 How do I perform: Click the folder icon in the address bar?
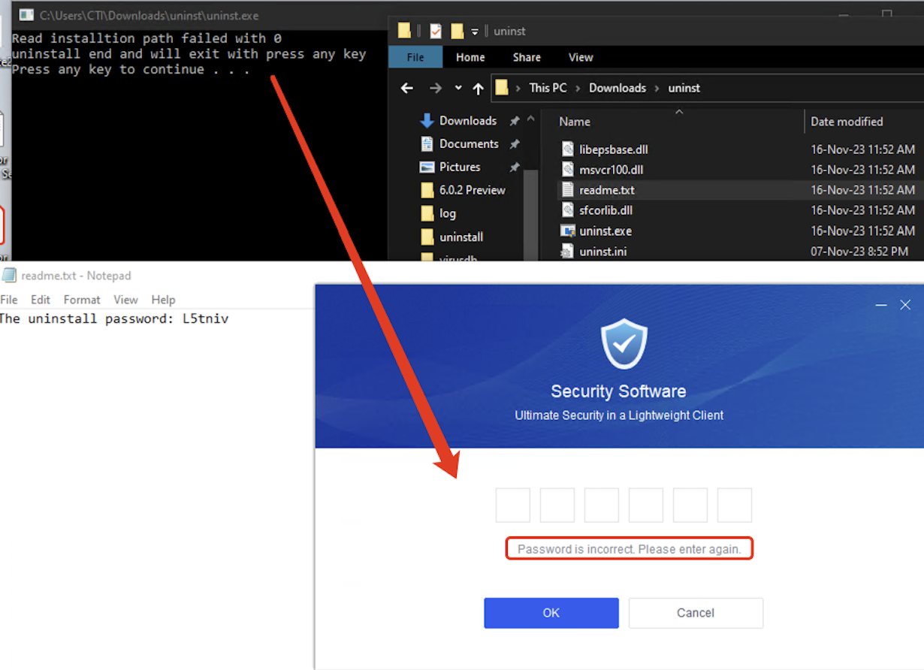[502, 88]
